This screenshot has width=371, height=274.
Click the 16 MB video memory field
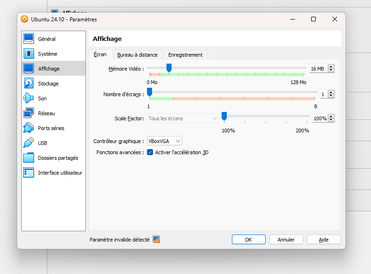(319, 69)
